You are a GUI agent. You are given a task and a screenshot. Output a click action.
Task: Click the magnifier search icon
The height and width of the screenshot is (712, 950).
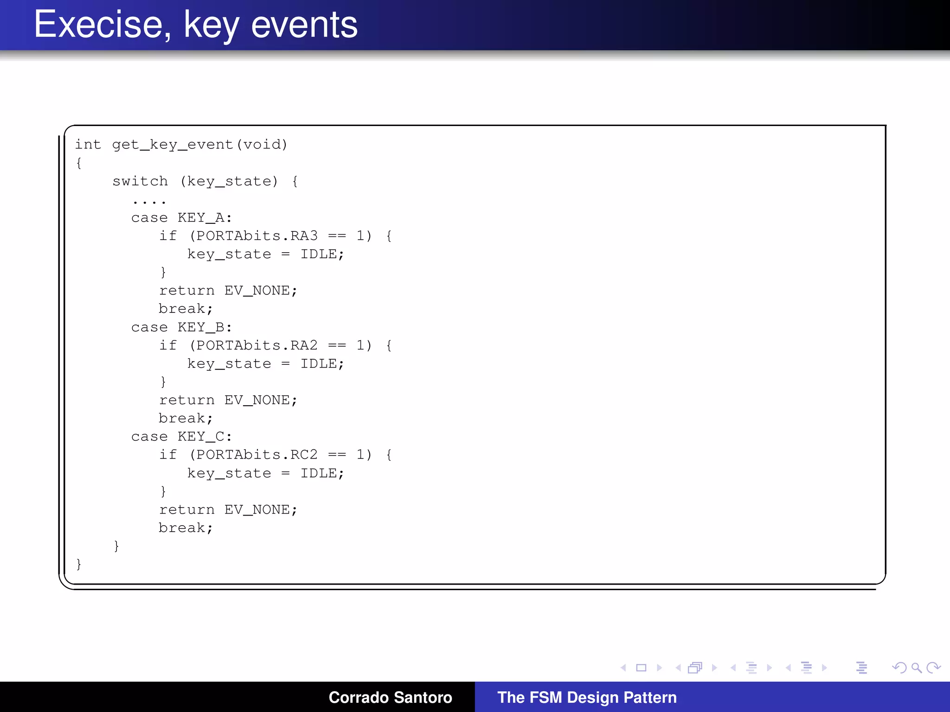coord(916,667)
